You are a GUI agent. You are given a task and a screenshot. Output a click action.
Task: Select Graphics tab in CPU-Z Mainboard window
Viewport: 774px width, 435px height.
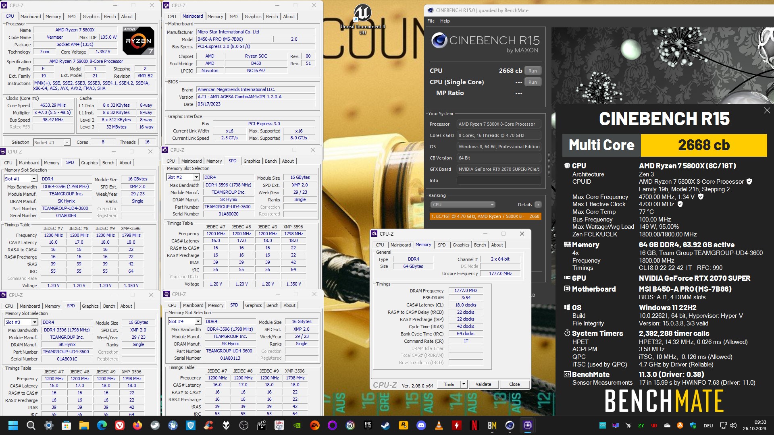(x=253, y=17)
